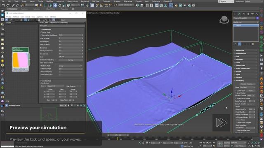The width and height of the screenshot is (264, 148).
Task: Activate the Select and Scale tool
Action: pyautogui.click(x=64, y=5)
